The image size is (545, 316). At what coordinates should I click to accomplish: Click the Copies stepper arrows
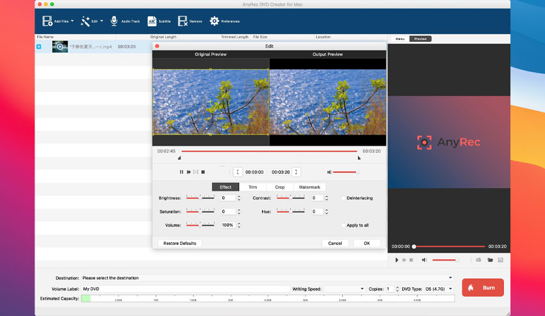tap(397, 289)
